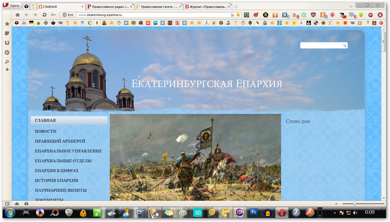Open the sidebar Search magnifier panel
390x222 pixels.
7,62
